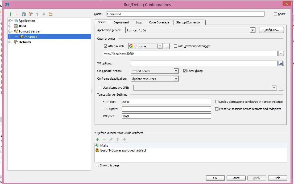This screenshot has height=184, width=294.
Task: Click IntelliJ logo in dialog title bar
Action: tap(7, 5)
